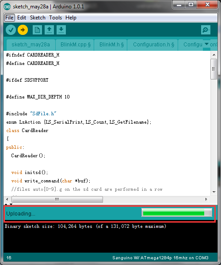Switch to the sketch_may28a tab

click(31, 45)
